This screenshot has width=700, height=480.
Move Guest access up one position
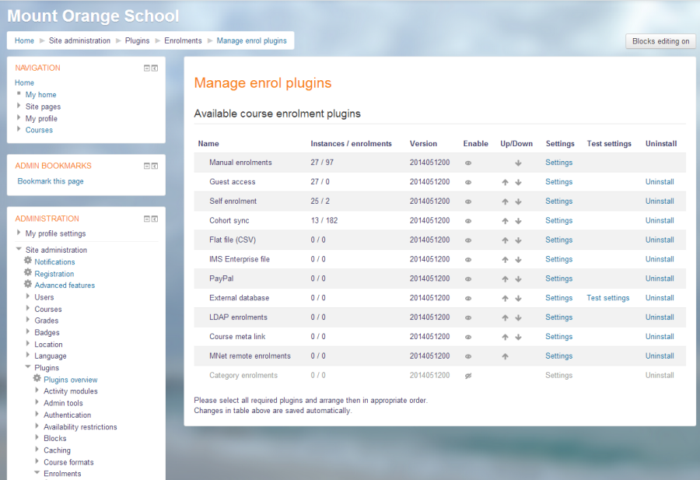(505, 181)
